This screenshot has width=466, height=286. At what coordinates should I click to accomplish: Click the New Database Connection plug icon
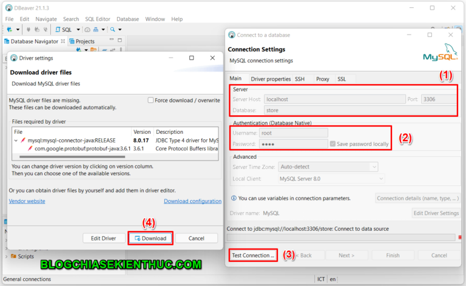click(8, 29)
